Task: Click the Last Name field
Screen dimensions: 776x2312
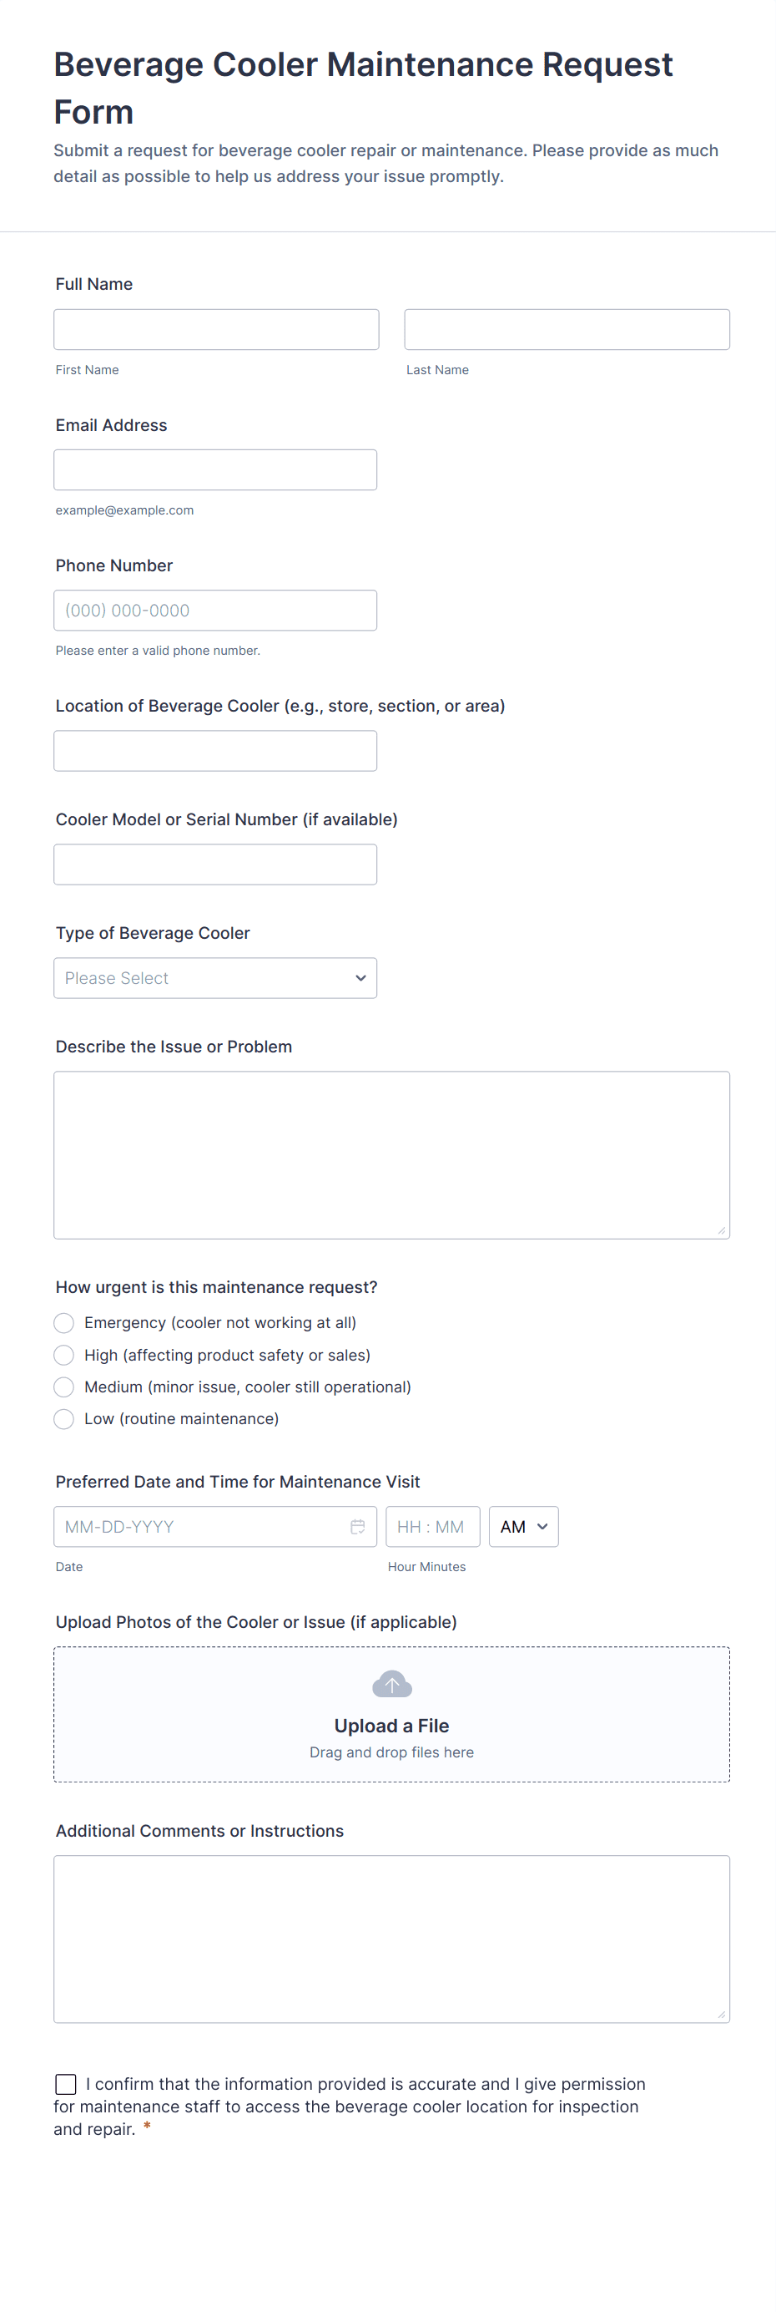Action: [567, 329]
